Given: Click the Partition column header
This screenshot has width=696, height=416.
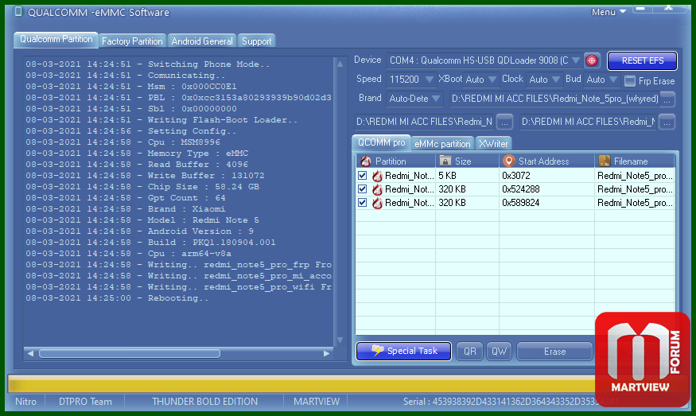Looking at the screenshot, I should pos(395,161).
